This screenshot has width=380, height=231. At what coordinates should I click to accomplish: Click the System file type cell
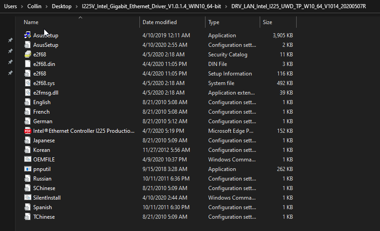pos(221,83)
